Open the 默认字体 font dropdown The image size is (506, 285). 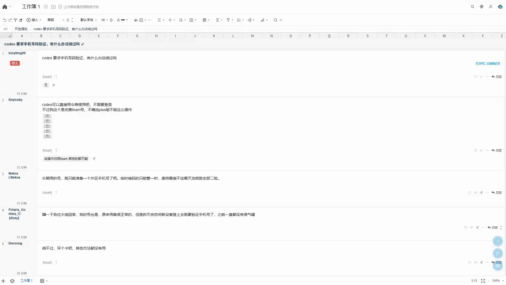click(89, 20)
